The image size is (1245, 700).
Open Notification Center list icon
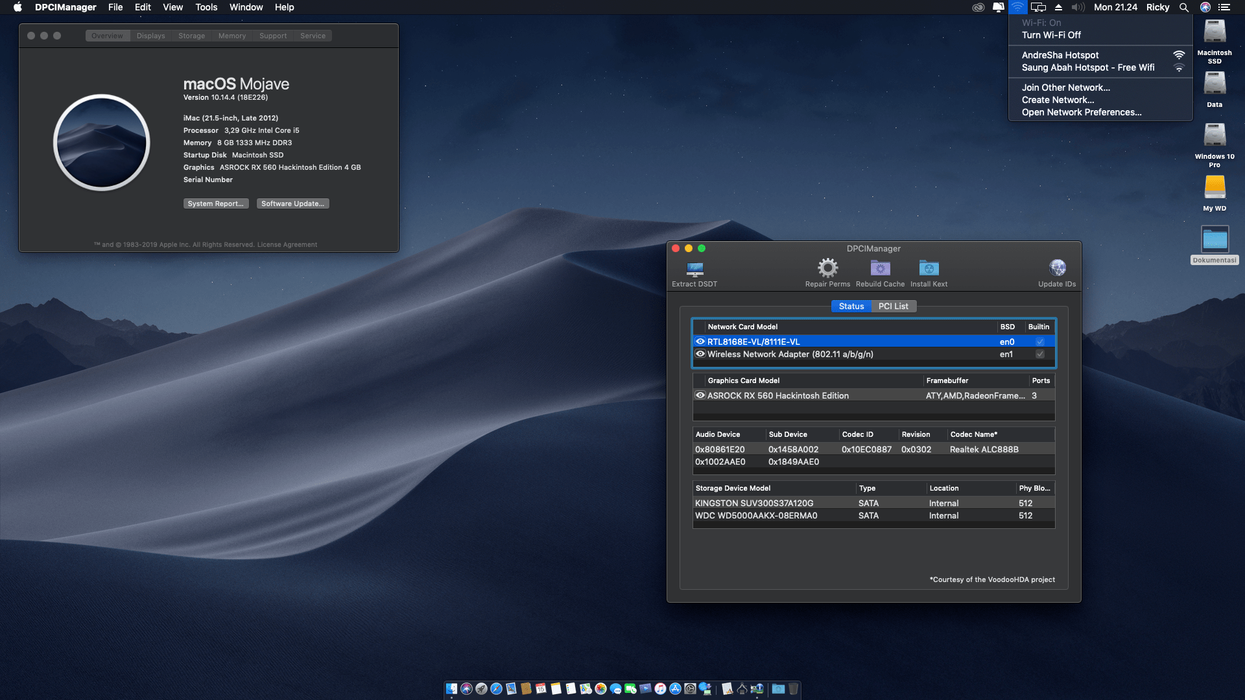point(1224,7)
